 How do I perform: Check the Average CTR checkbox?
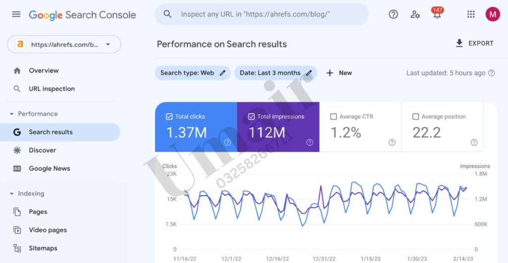[333, 116]
